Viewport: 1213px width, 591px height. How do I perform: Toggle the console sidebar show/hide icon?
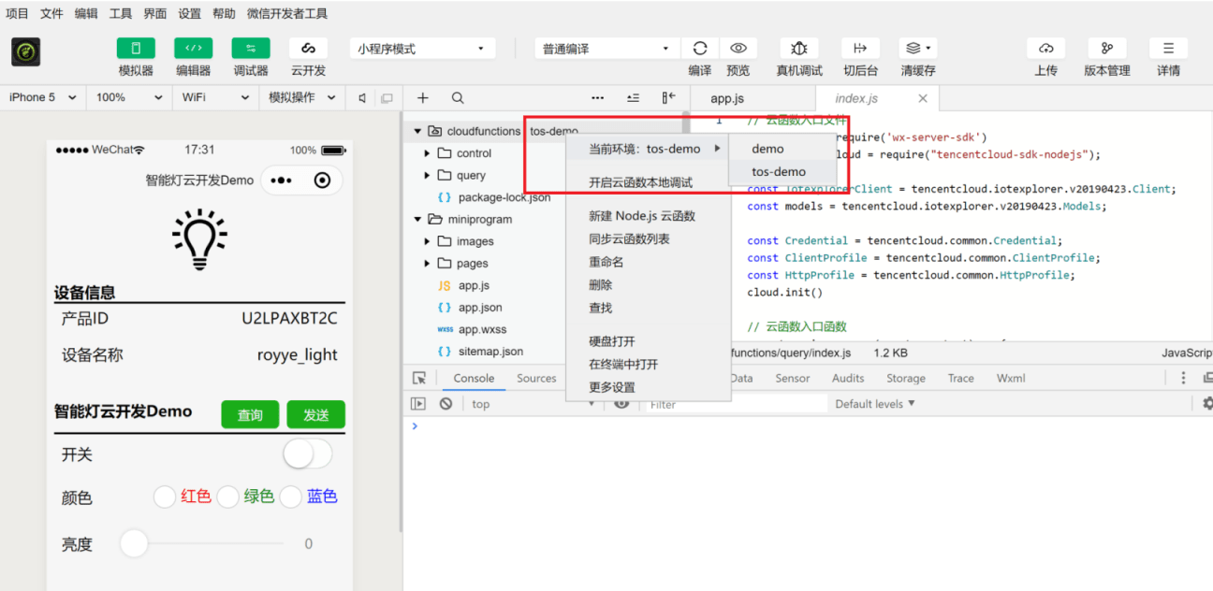click(x=418, y=404)
